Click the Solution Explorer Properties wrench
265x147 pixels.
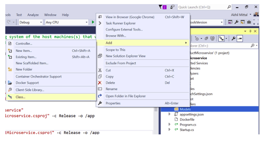(x=233, y=39)
